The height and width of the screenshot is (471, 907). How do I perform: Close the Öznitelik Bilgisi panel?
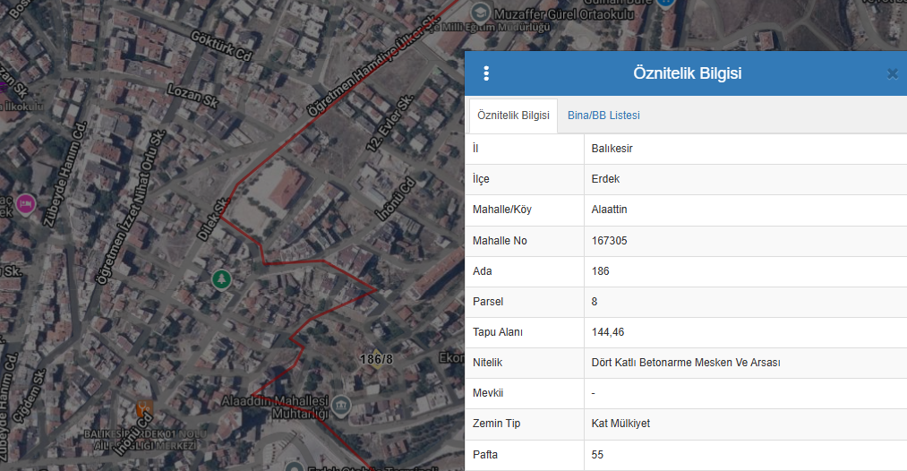892,73
